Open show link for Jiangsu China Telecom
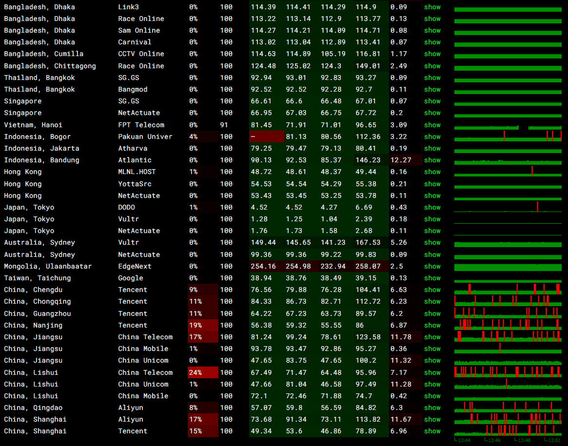 click(432, 337)
